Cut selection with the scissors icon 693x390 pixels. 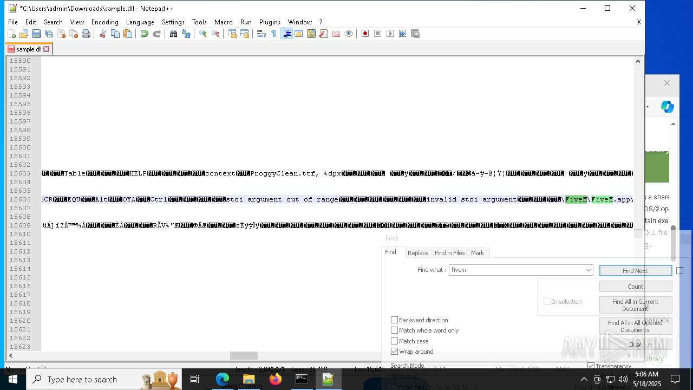pyautogui.click(x=102, y=34)
